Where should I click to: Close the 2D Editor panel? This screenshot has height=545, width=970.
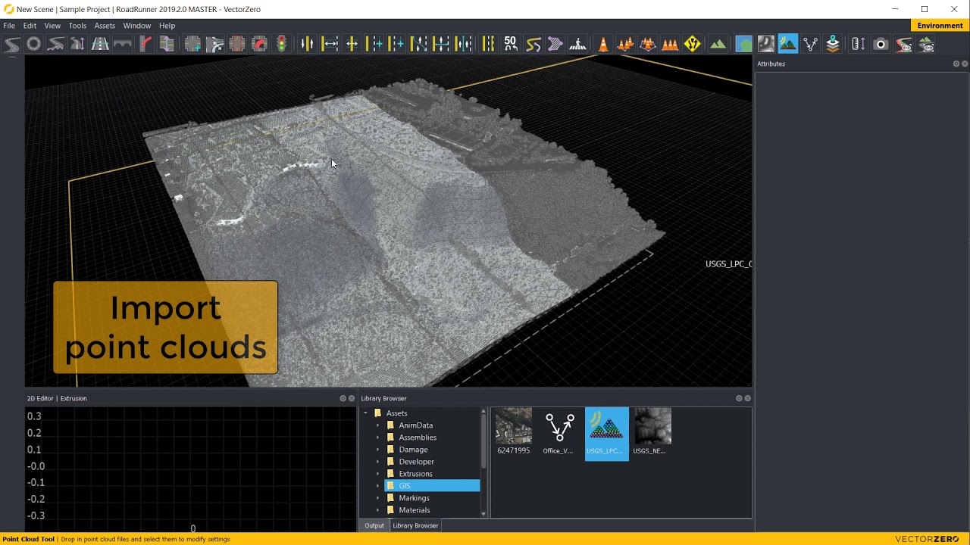352,398
